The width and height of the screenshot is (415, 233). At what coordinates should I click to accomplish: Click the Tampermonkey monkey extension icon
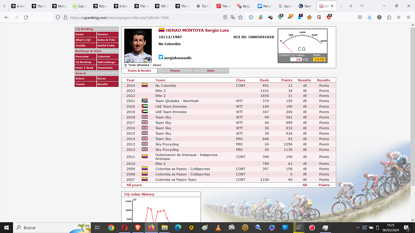point(309,17)
